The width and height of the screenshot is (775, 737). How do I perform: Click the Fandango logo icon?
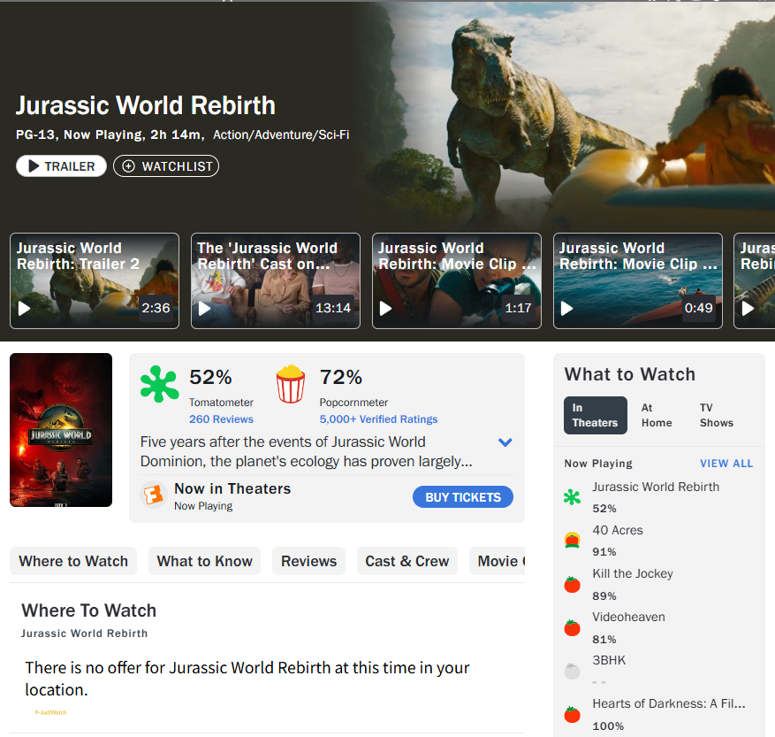pos(153,495)
